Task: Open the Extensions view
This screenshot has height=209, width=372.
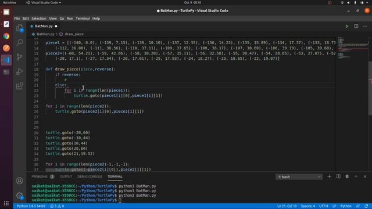Action: point(19,86)
